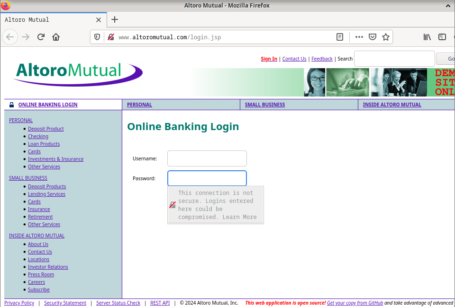Open Careers link
The width and height of the screenshot is (455, 307).
click(x=36, y=282)
